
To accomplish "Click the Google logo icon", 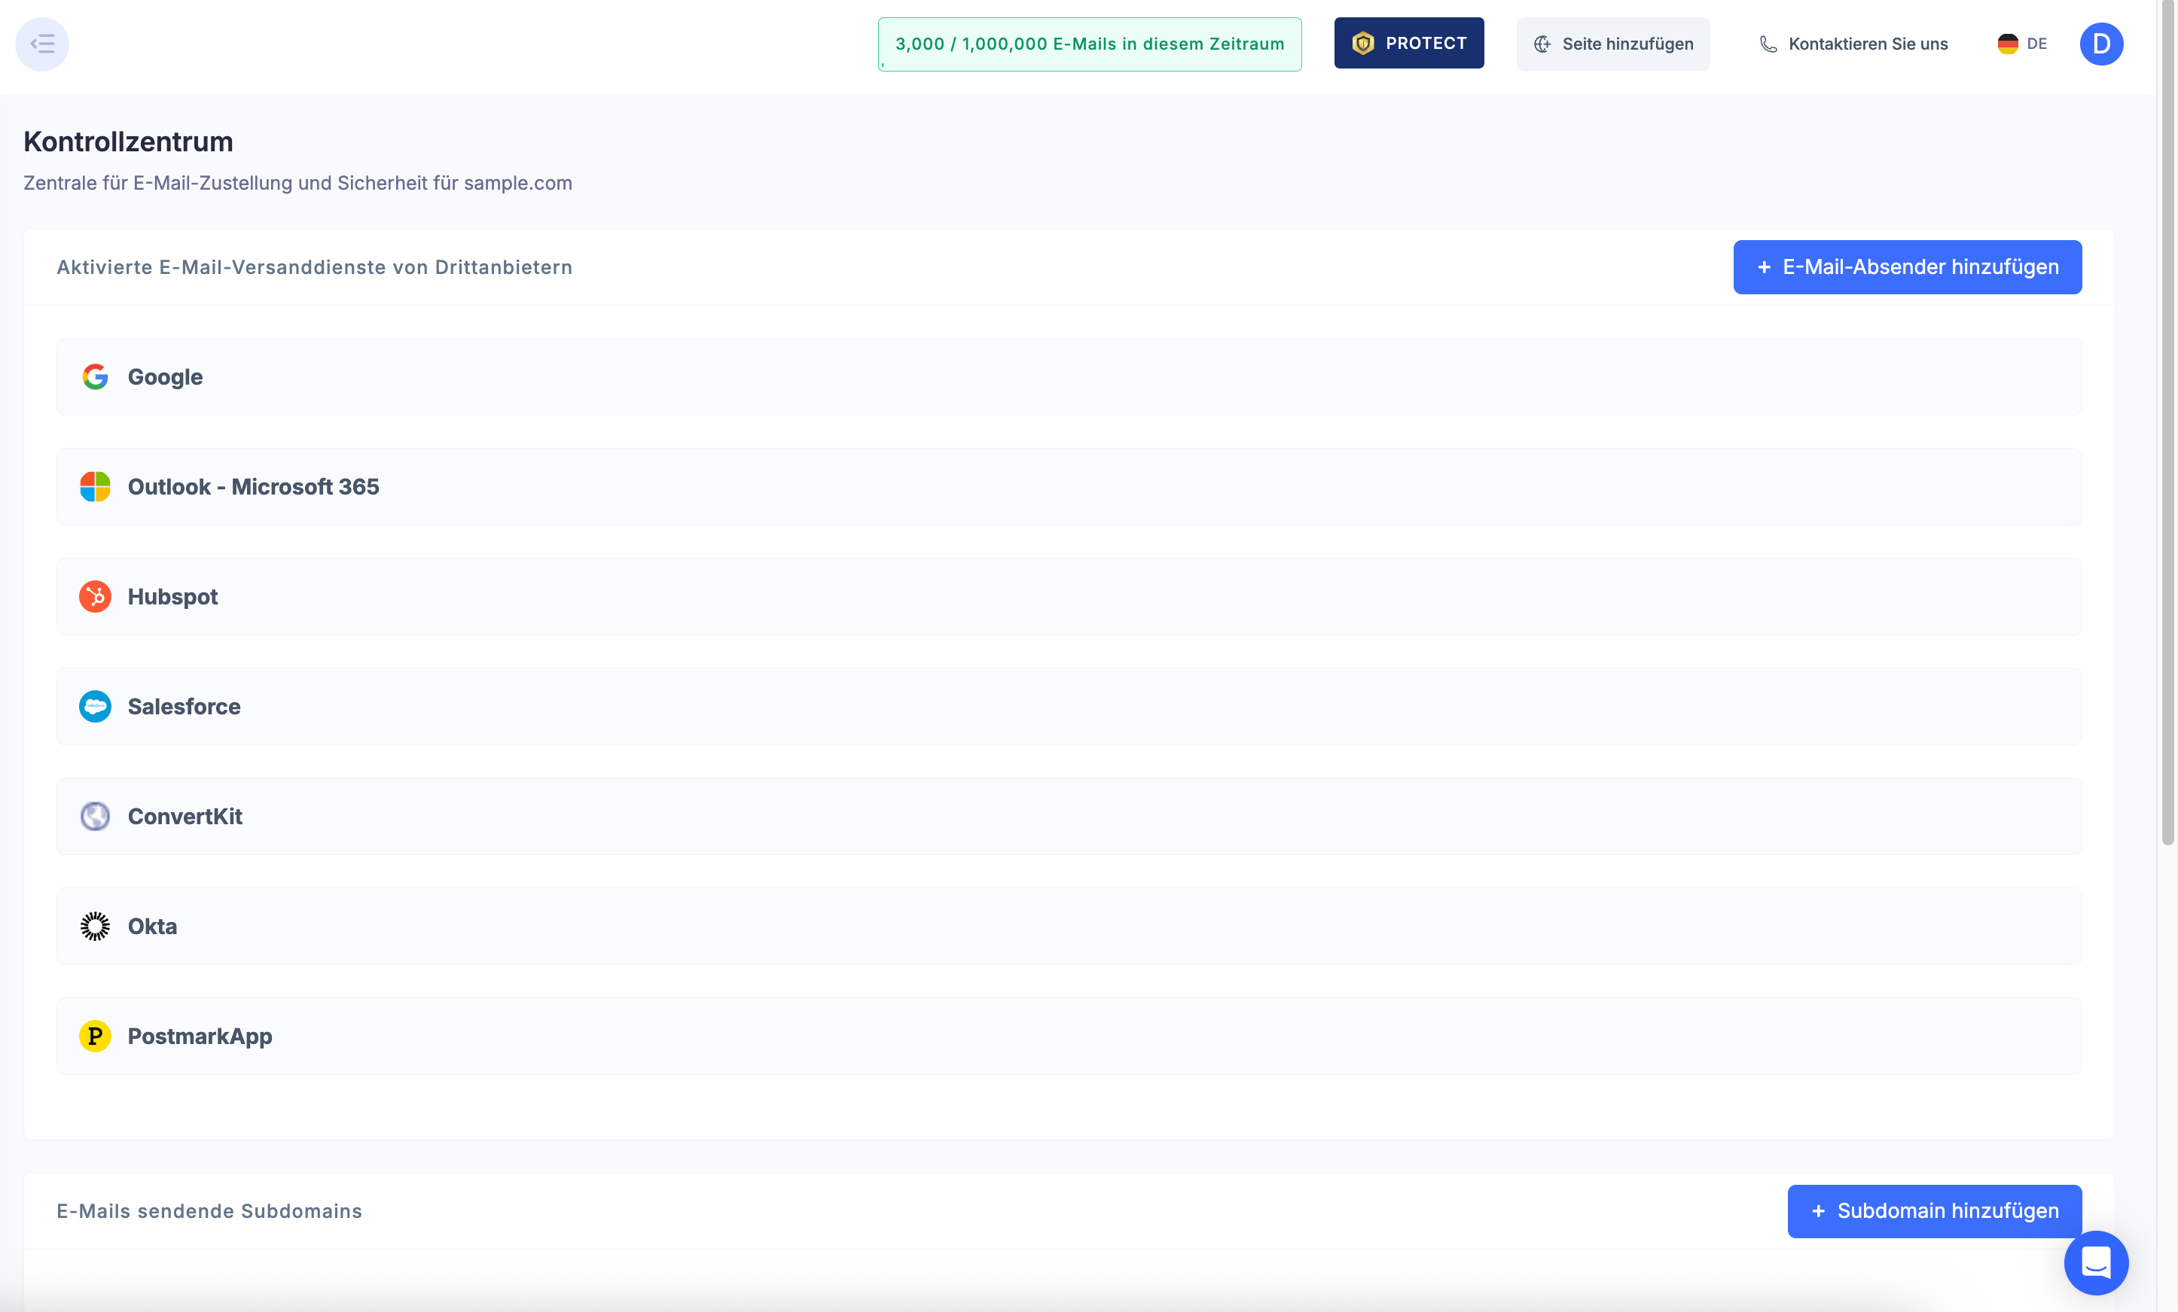I will click(96, 377).
